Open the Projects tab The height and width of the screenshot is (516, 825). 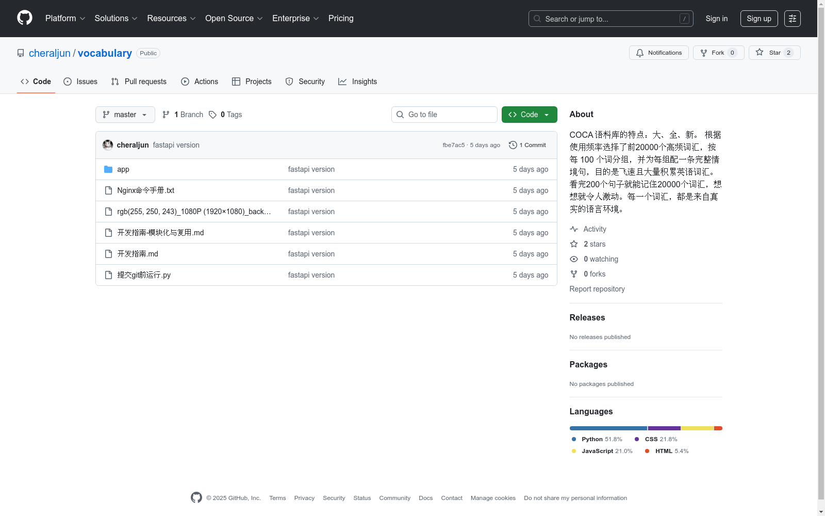point(252,82)
